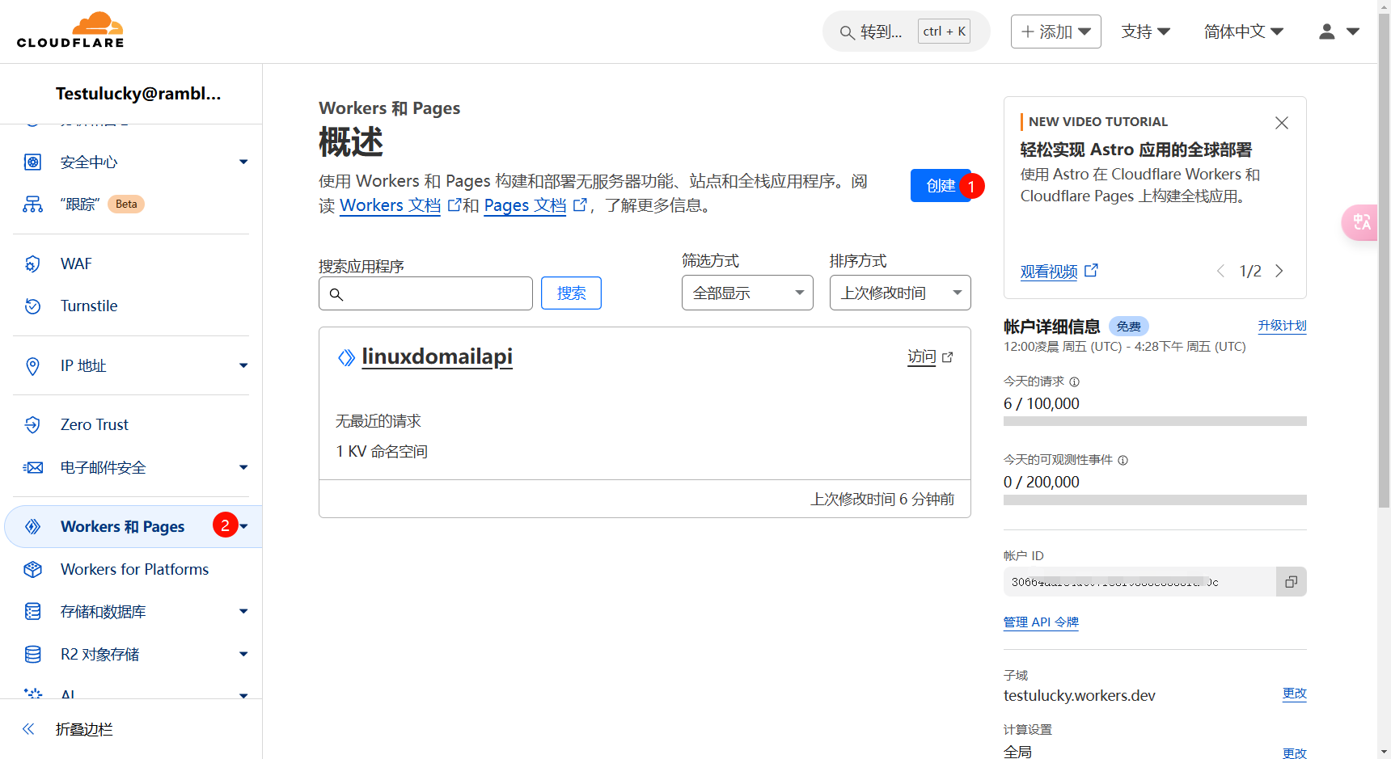Click info icon beside 今天的可观测性事件
Screen dimensions: 1391x759
point(1123,460)
